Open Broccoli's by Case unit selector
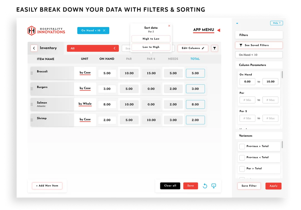 pyautogui.click(x=85, y=73)
